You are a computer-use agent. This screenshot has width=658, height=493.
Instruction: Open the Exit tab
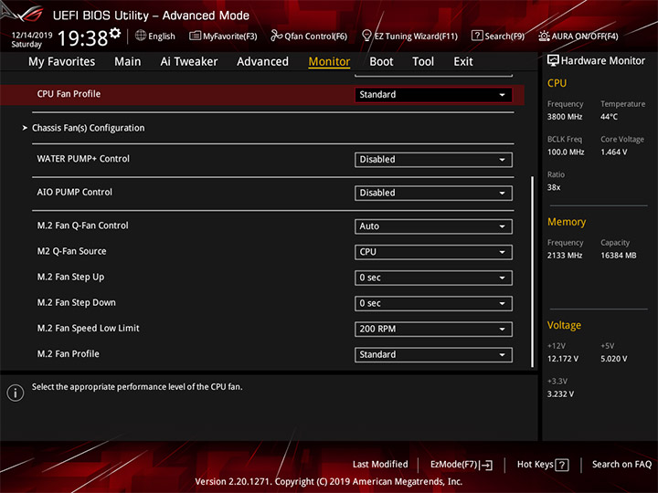(x=463, y=62)
